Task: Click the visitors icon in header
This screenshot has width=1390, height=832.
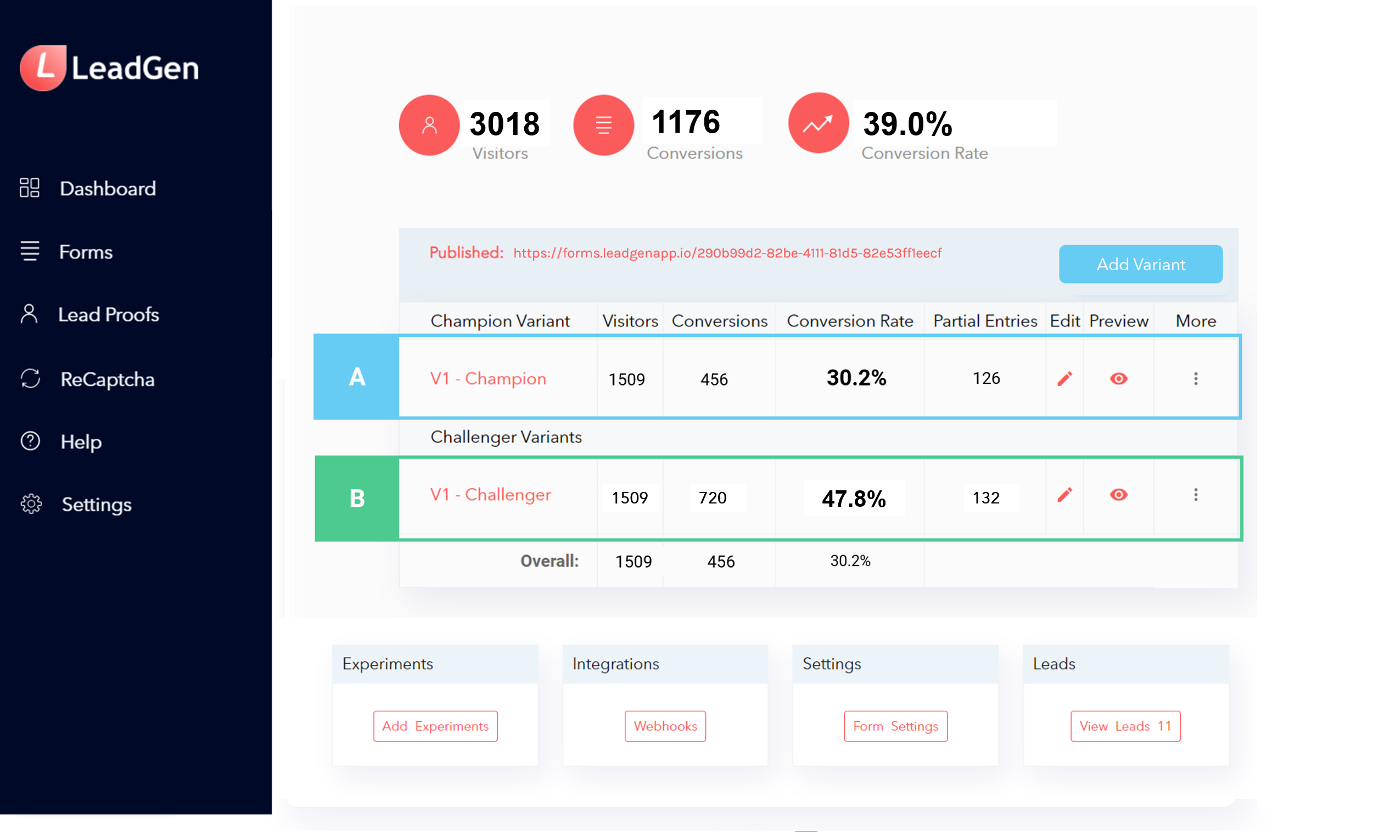Action: [x=428, y=123]
